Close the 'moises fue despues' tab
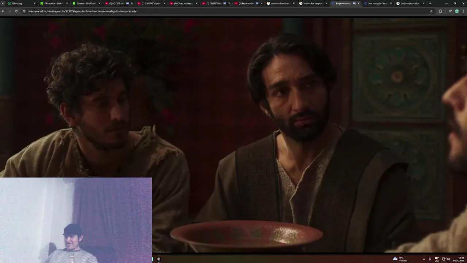This screenshot has height=263, width=467. [326, 3]
